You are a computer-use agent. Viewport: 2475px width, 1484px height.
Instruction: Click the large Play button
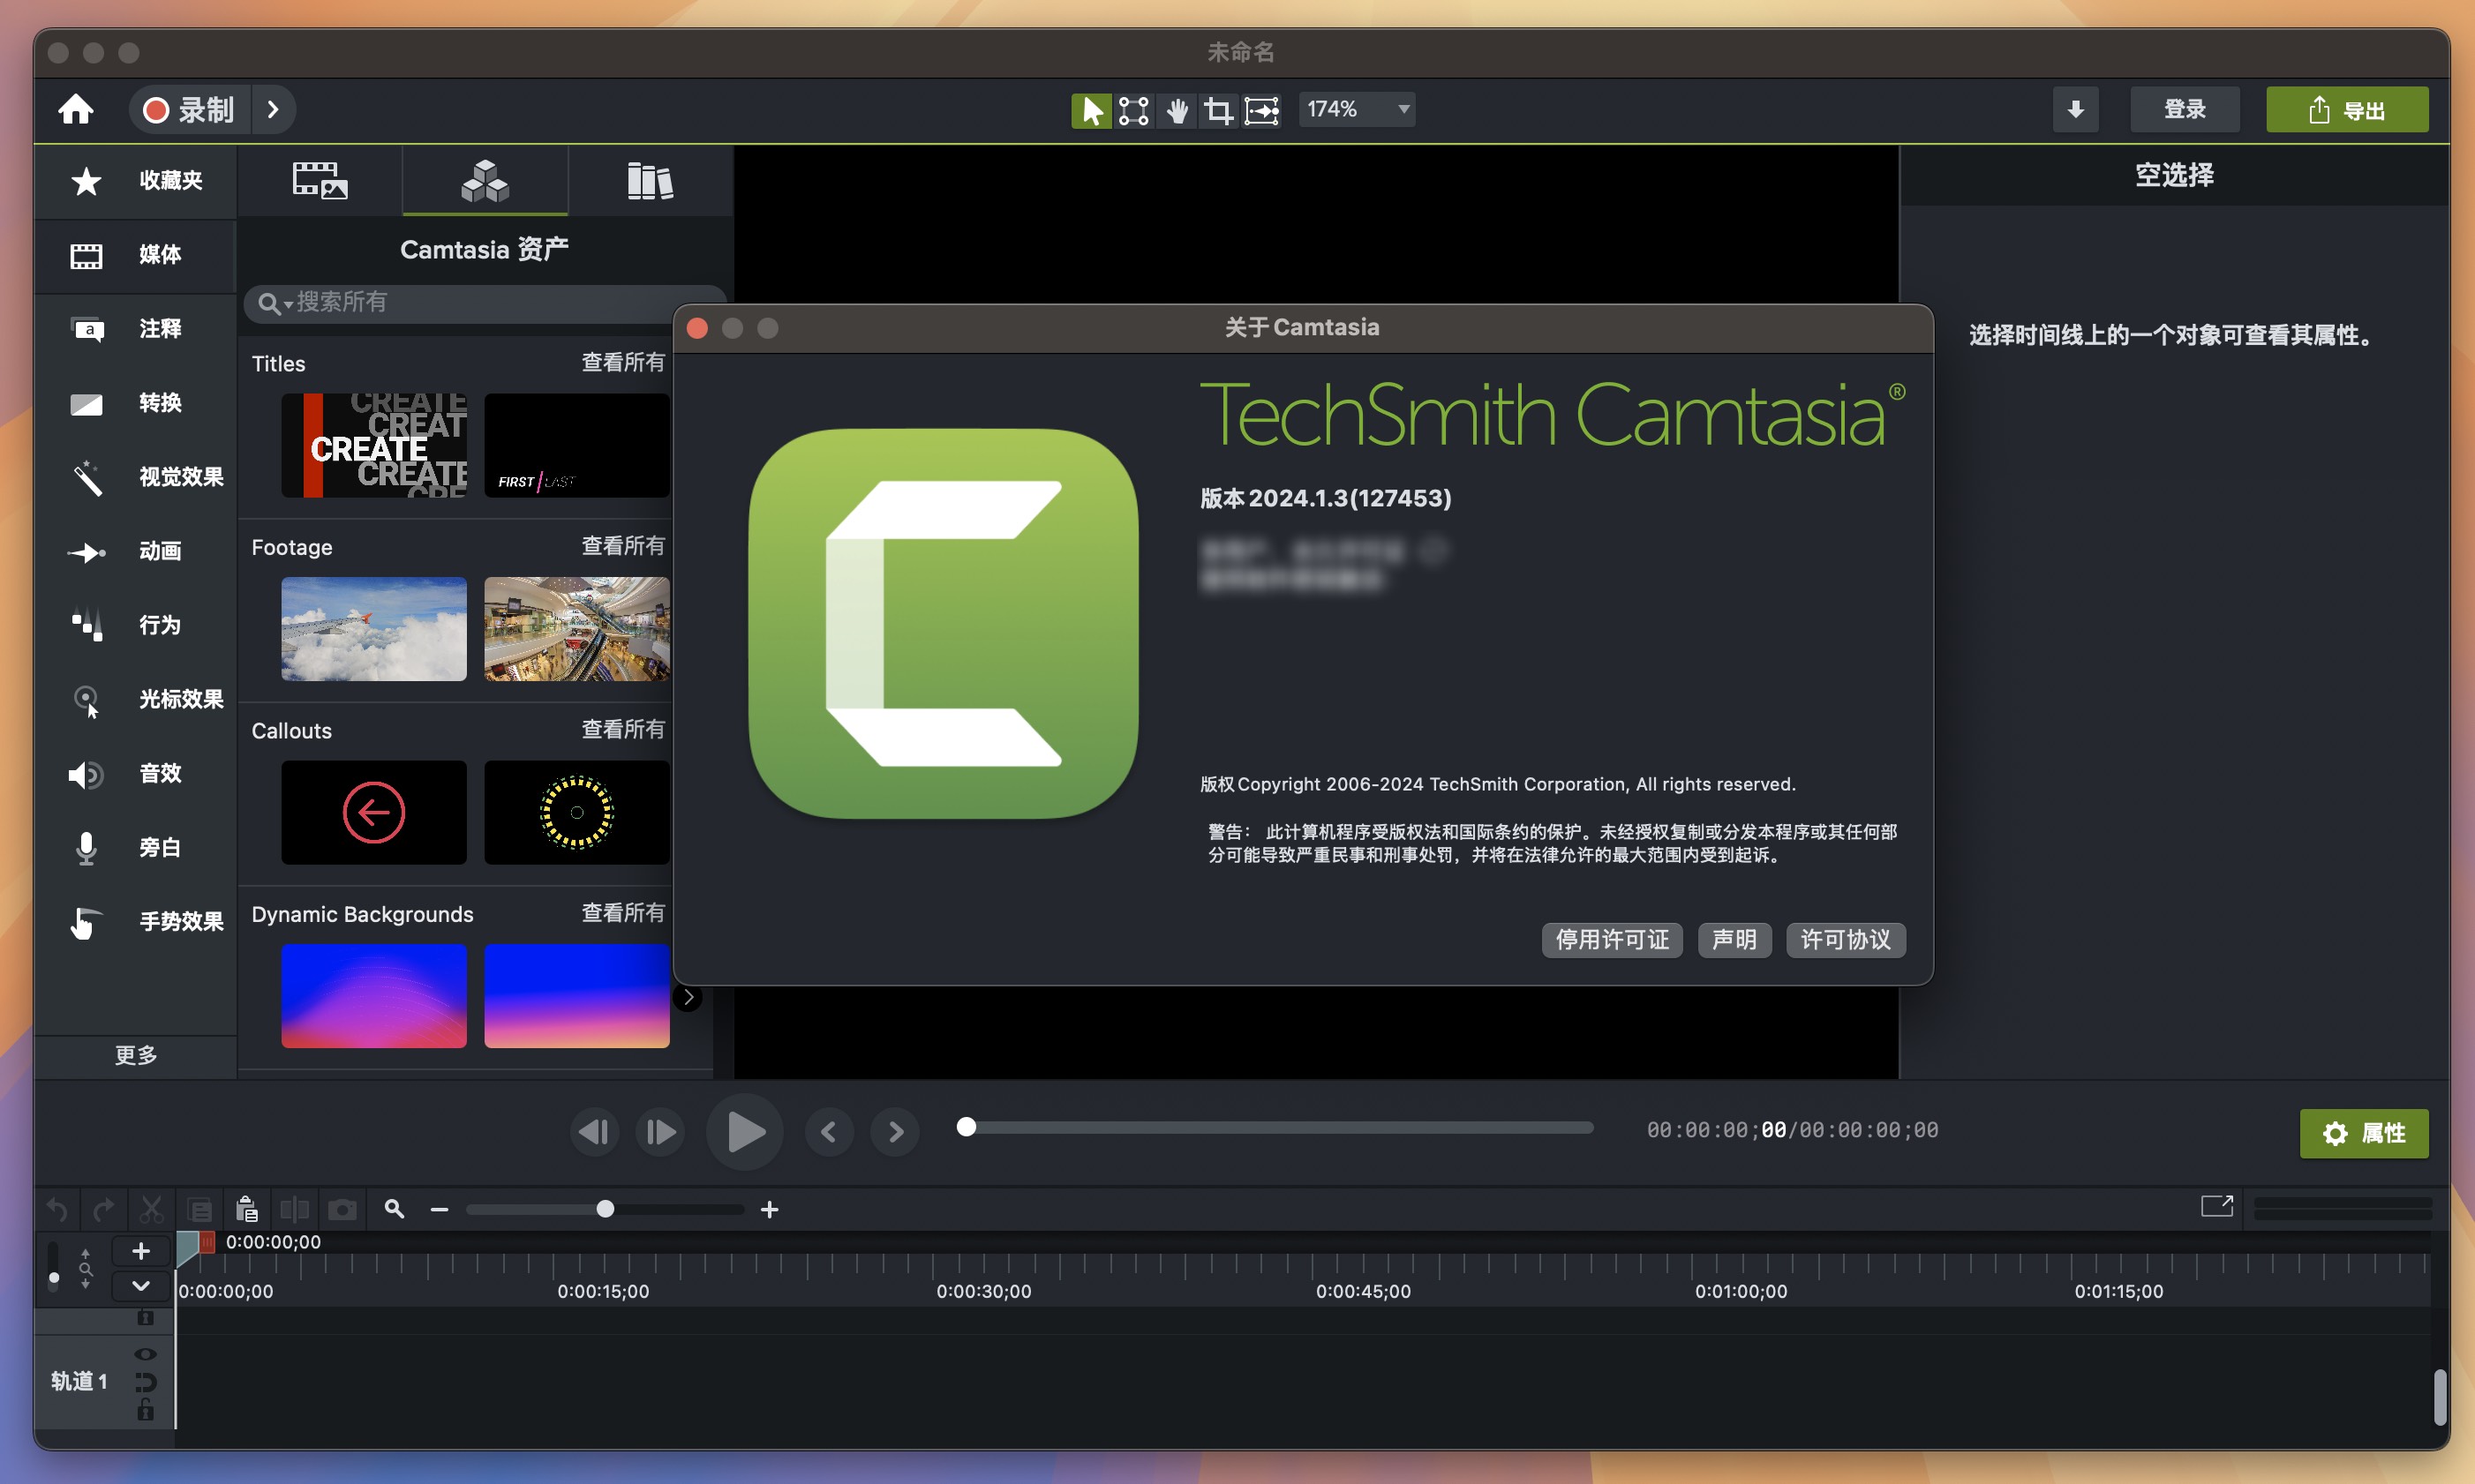coord(745,1132)
